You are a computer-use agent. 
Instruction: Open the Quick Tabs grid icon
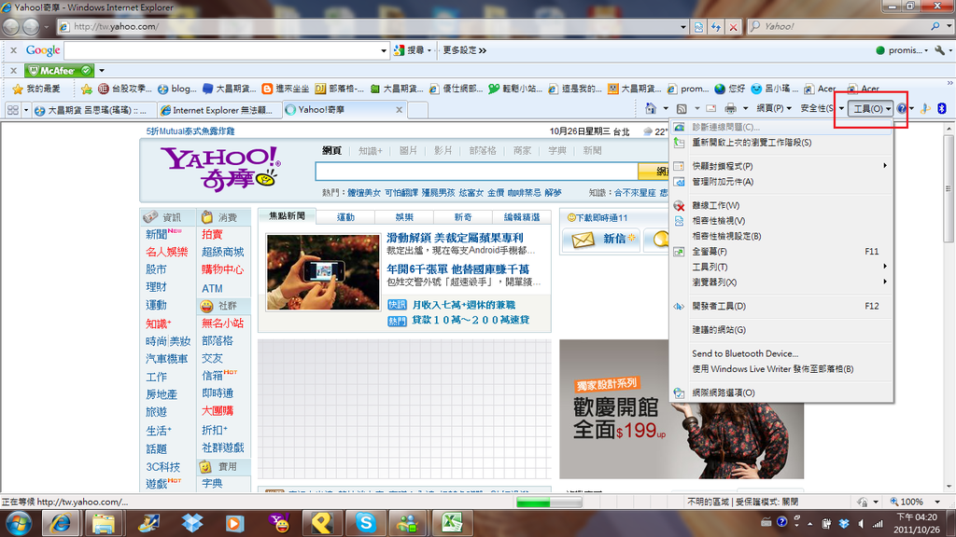(x=12, y=110)
